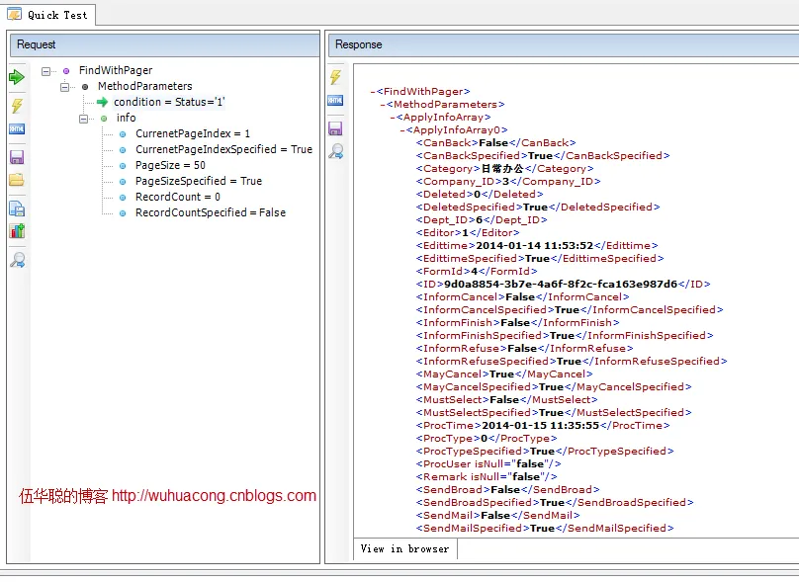Open the View in browser tab
Viewport: 799px width, 582px height.
click(x=404, y=548)
